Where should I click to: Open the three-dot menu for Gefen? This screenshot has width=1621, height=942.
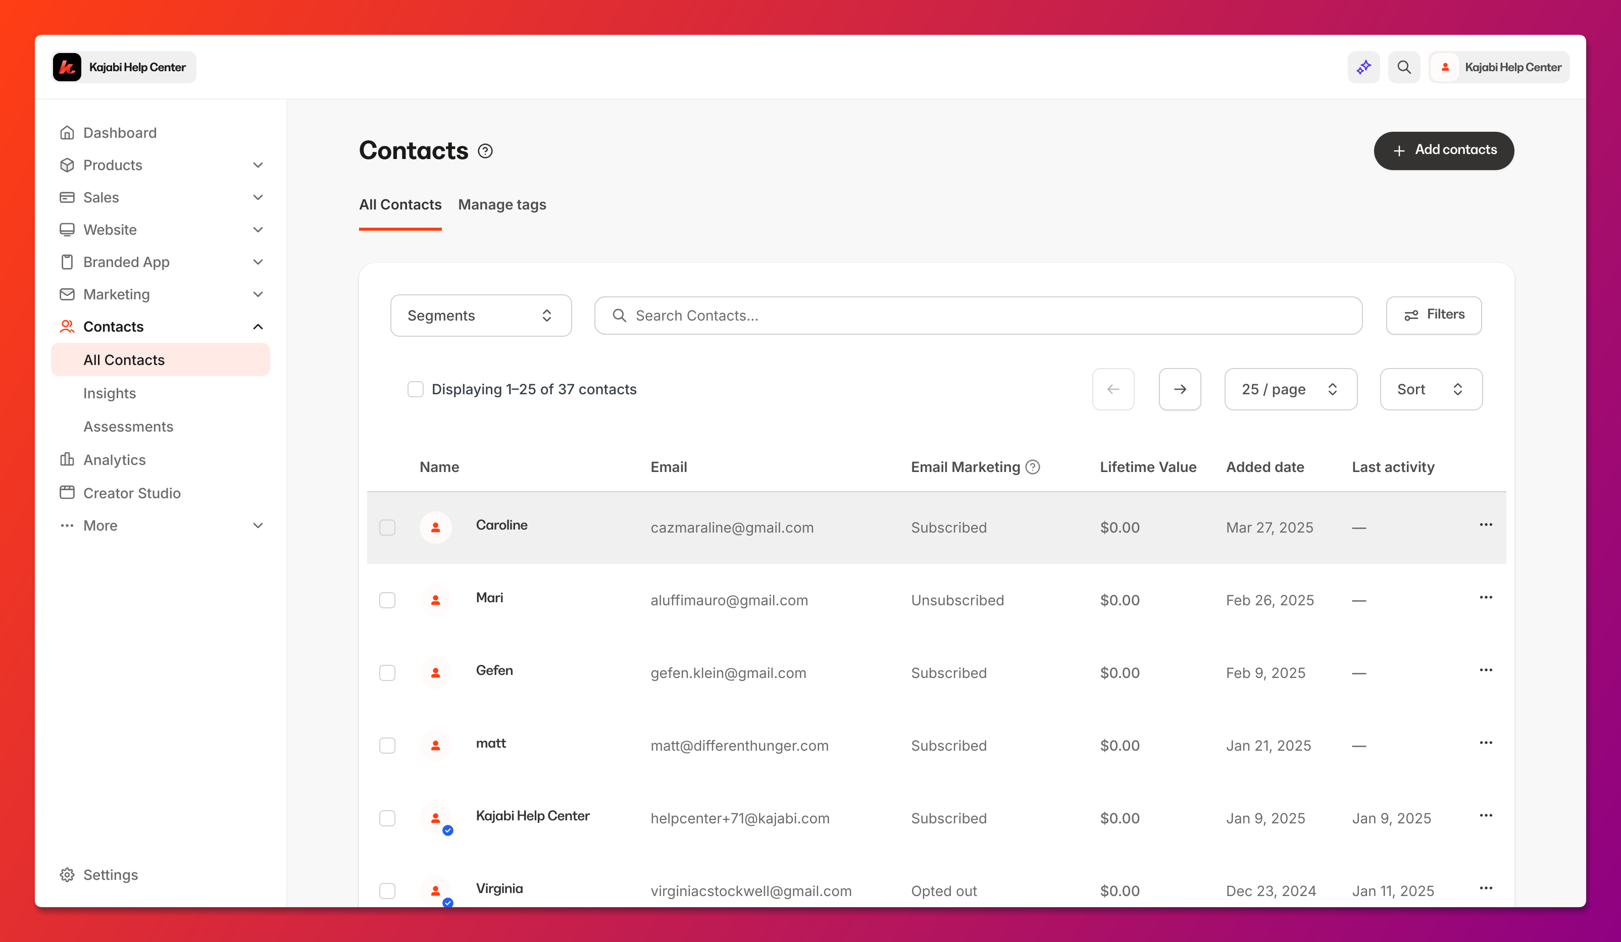[x=1485, y=670]
